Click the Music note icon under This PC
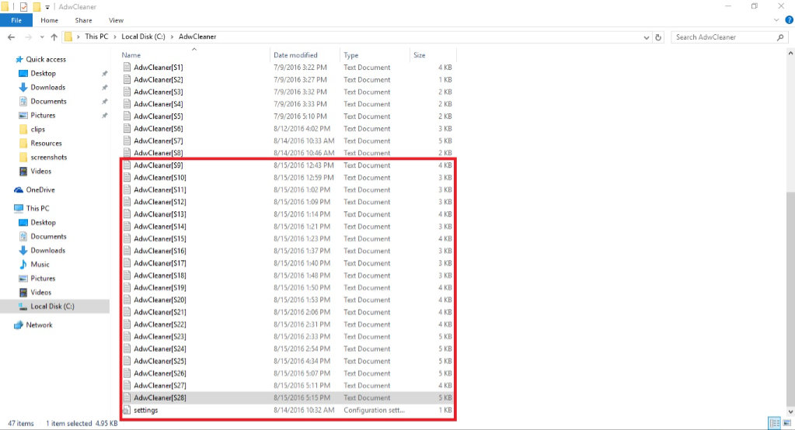The width and height of the screenshot is (795, 430). click(23, 265)
